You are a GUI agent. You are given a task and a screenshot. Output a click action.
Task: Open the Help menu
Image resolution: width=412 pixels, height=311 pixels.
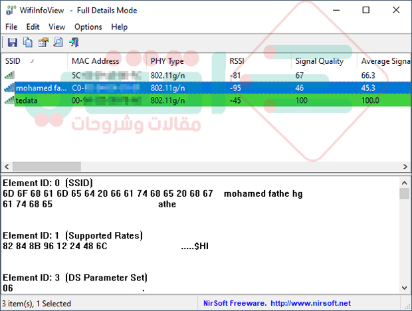point(119,27)
